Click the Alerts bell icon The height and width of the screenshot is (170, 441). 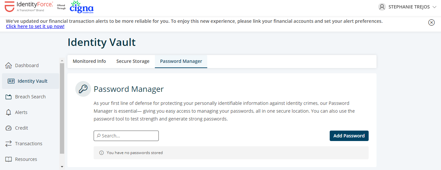9,112
